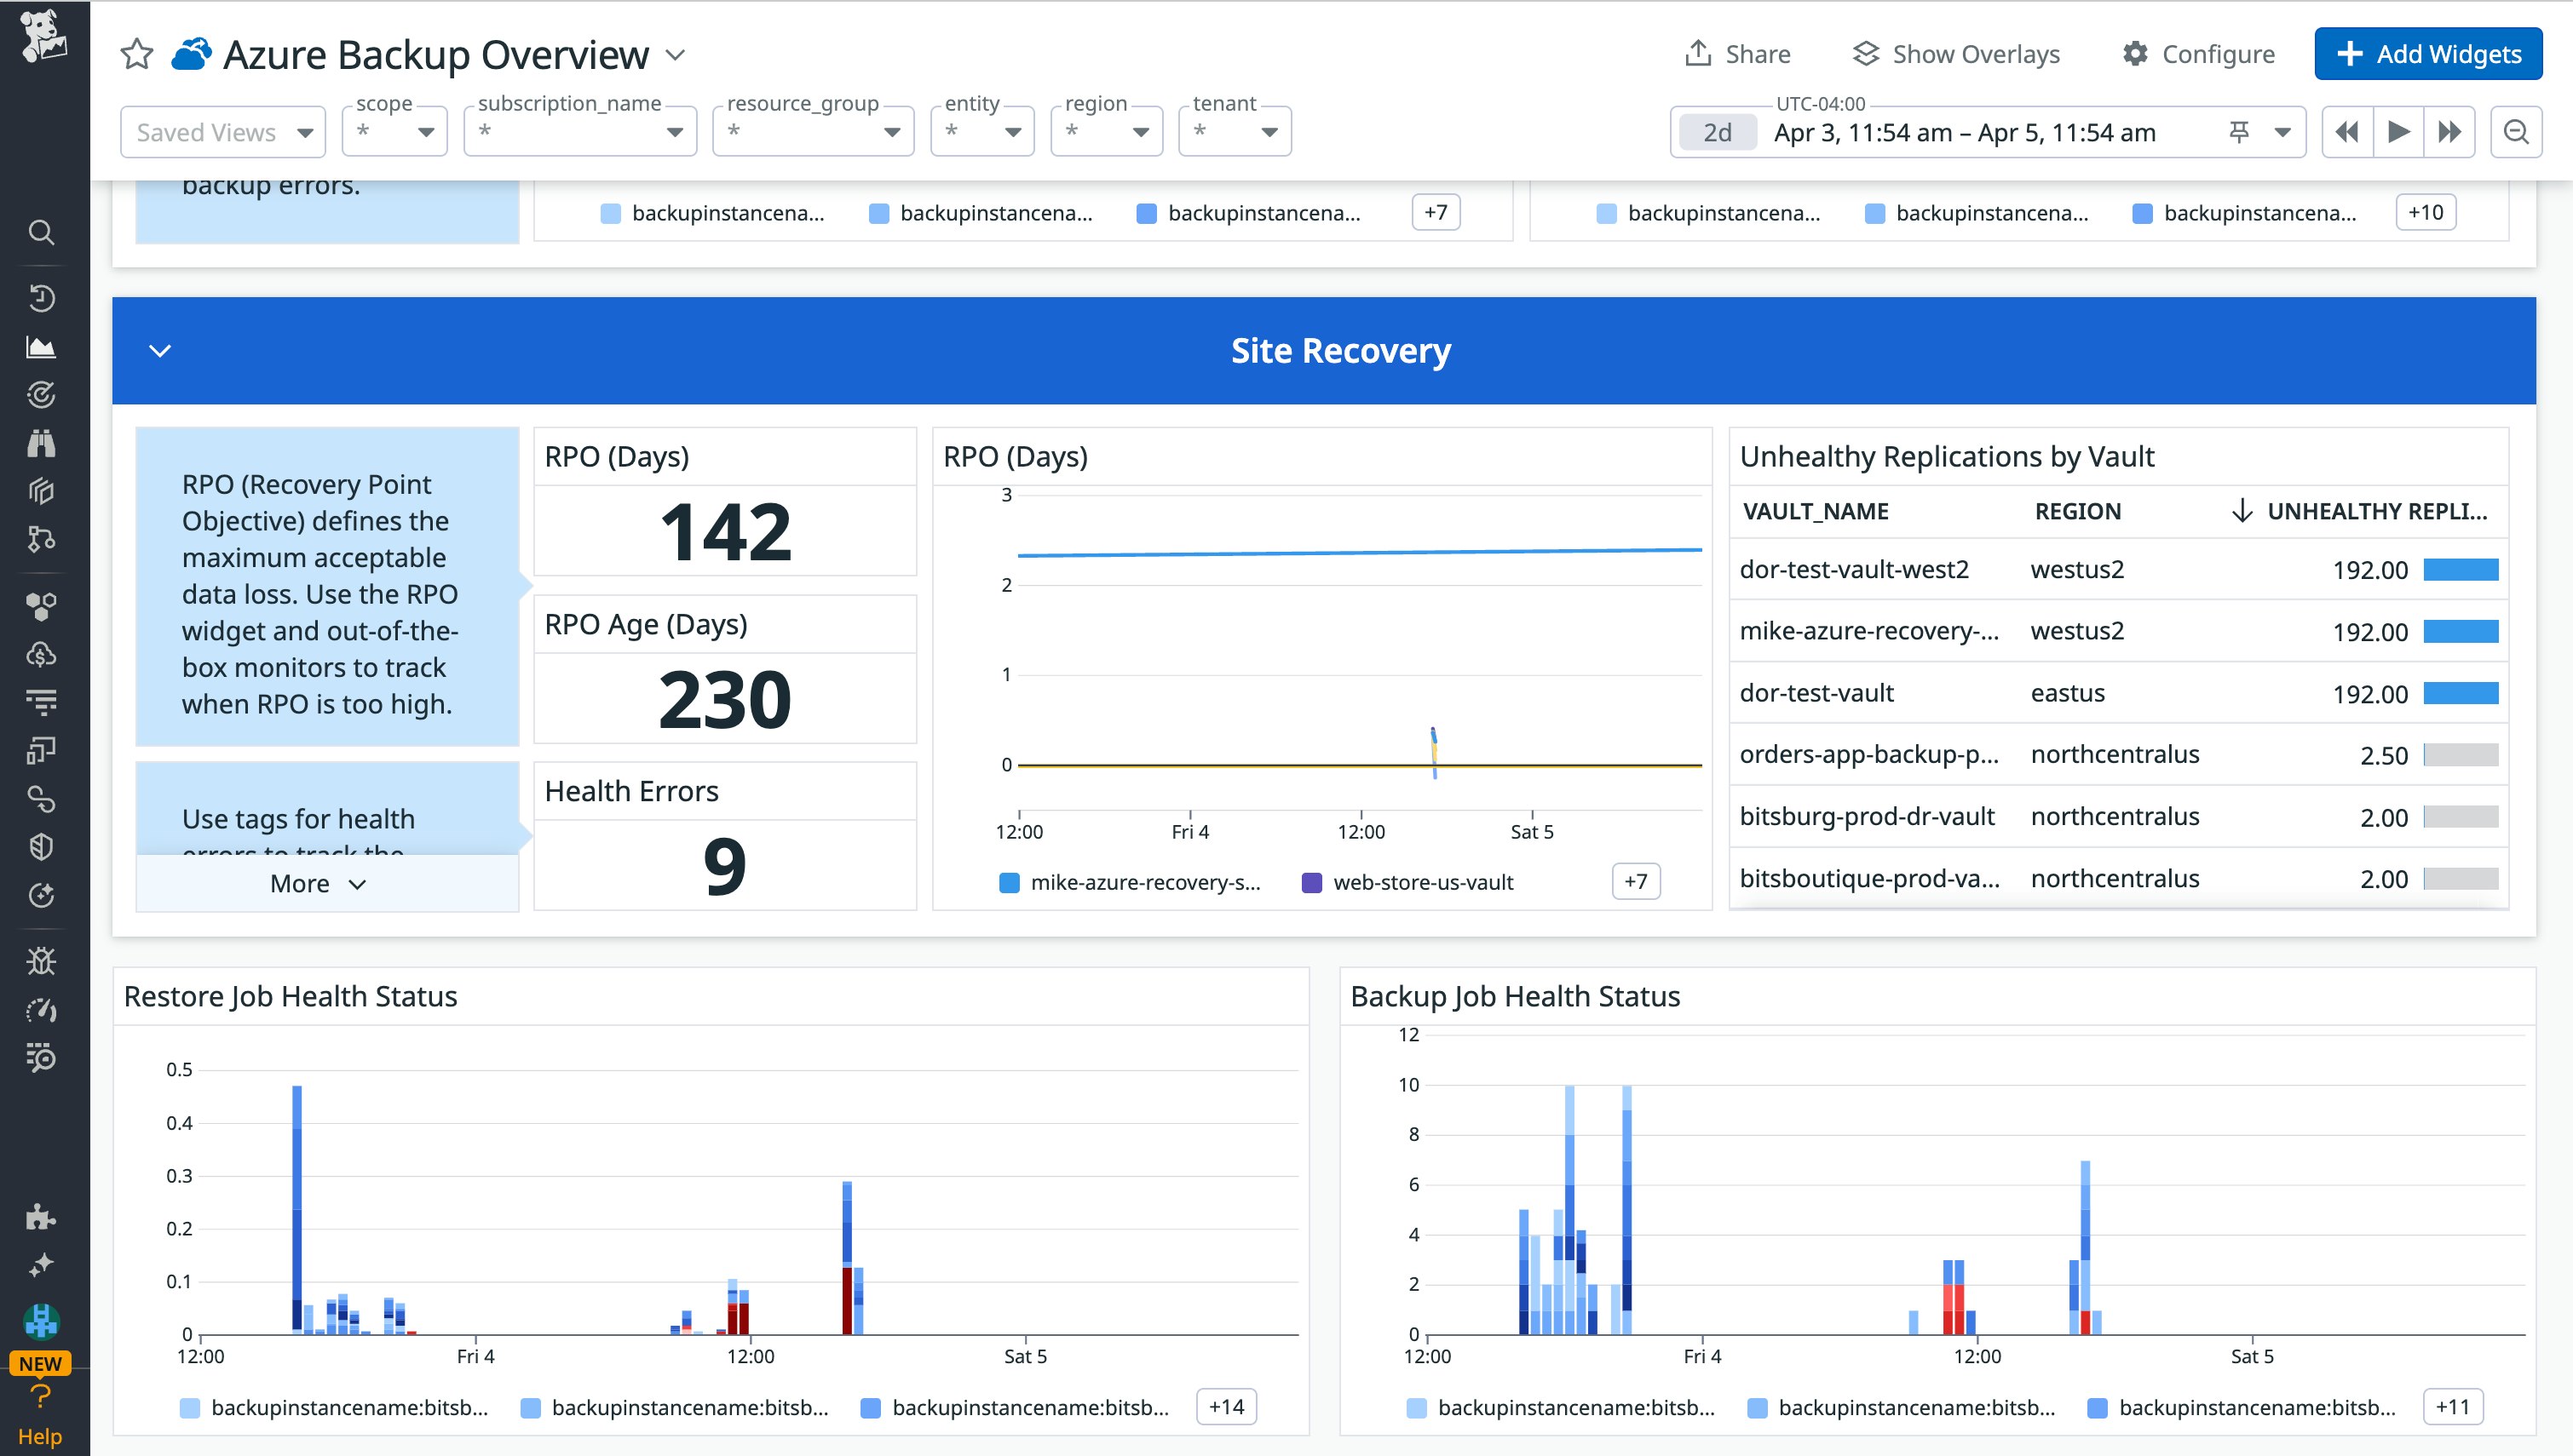The height and width of the screenshot is (1456, 2573).
Task: Star the Azure Backup Overview dashboard
Action: (135, 53)
